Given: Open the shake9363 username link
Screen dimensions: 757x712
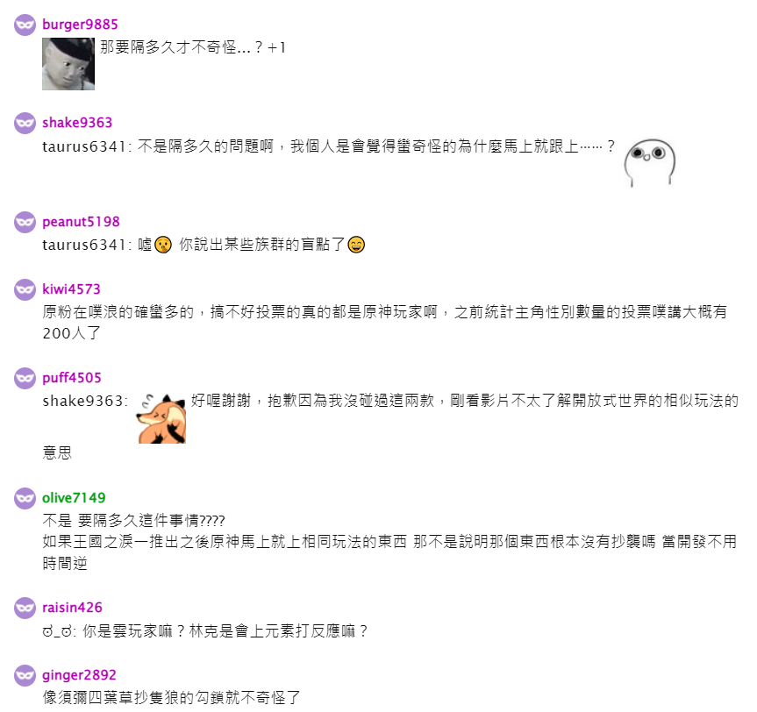Looking at the screenshot, I should coord(77,123).
